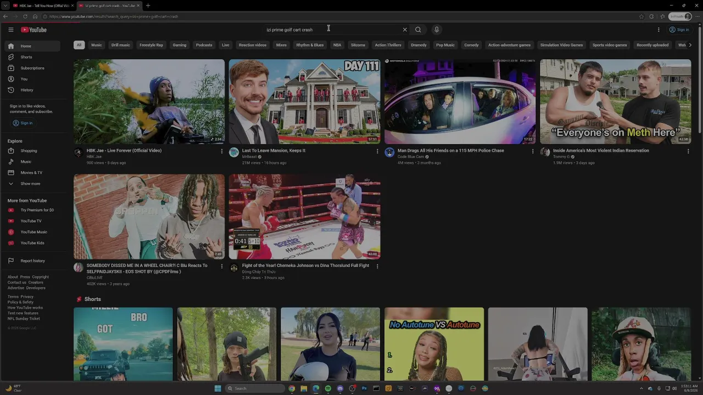Screen dimensions: 703x395
Task: Show more filter chips with the right arrow
Action: (x=690, y=45)
